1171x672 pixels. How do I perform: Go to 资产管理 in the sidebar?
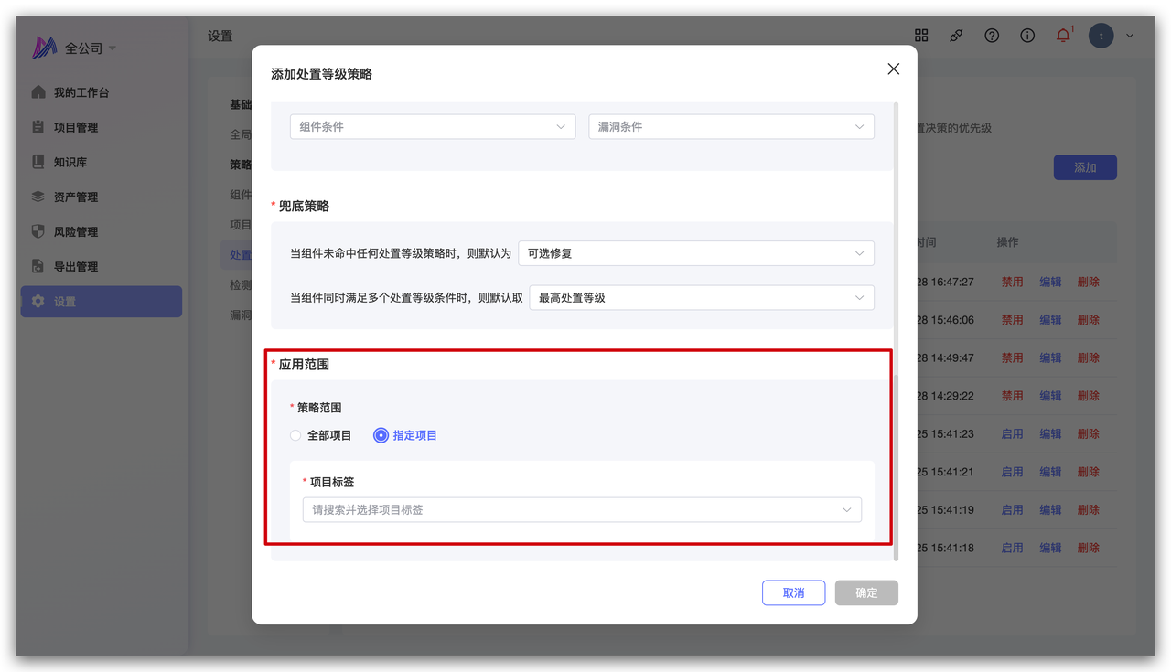point(75,197)
